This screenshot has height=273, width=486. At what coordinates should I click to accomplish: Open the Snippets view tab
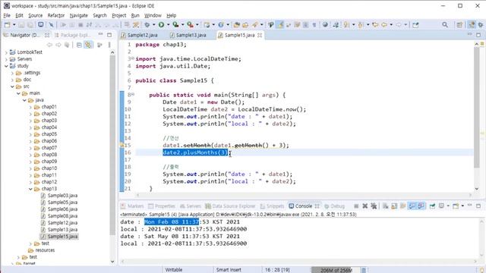[272, 206]
